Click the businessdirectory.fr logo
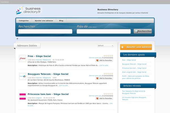The image size is (170, 113). click(28, 10)
